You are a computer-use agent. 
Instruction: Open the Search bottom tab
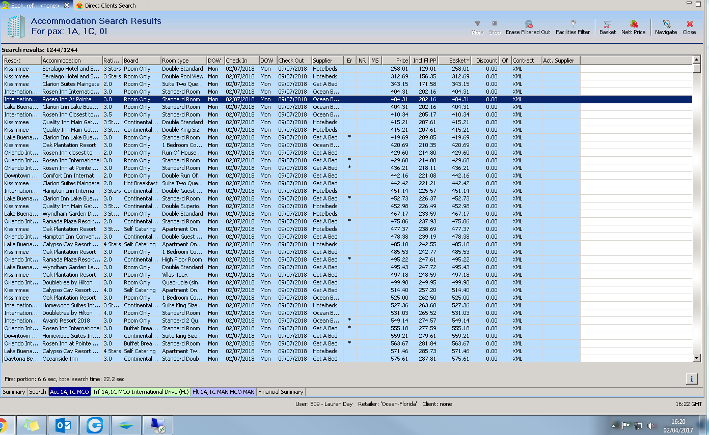(x=38, y=392)
